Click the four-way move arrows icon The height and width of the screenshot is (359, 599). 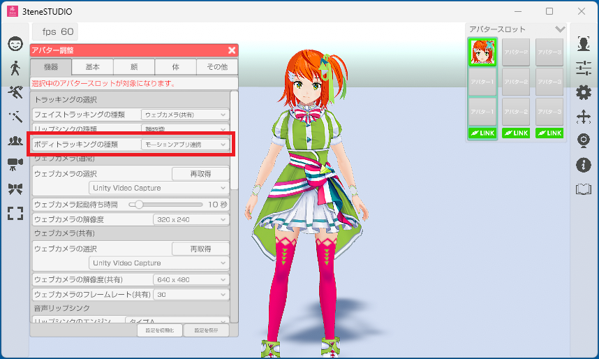point(584,117)
